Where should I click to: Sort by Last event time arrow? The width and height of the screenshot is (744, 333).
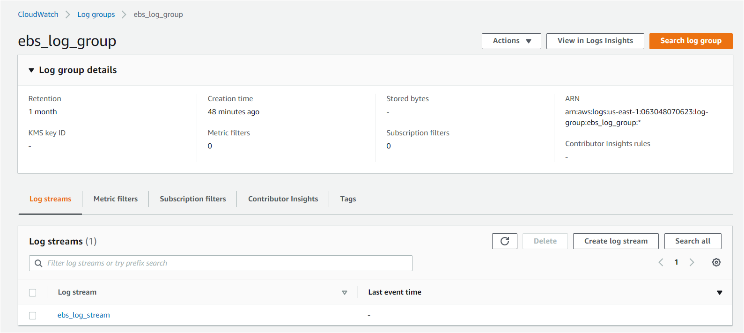coord(720,293)
